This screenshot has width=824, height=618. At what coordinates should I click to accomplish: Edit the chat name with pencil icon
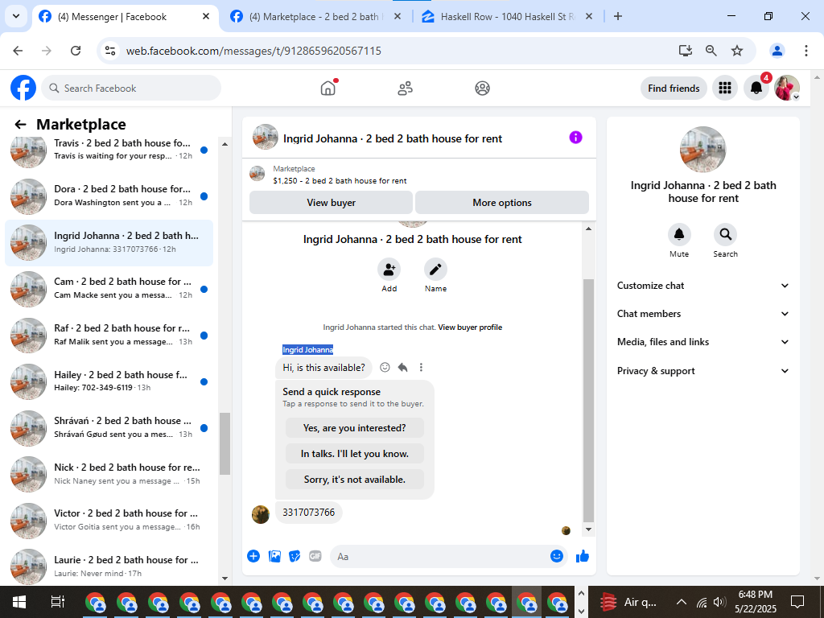435,270
